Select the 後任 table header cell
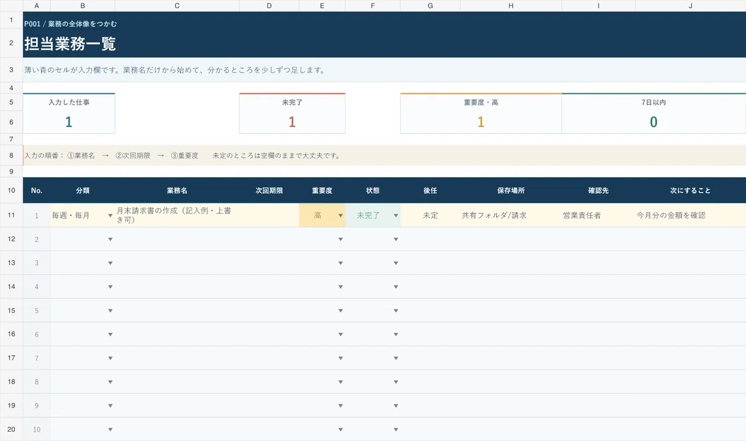Screen dimensions: 746x441 [x=430, y=191]
